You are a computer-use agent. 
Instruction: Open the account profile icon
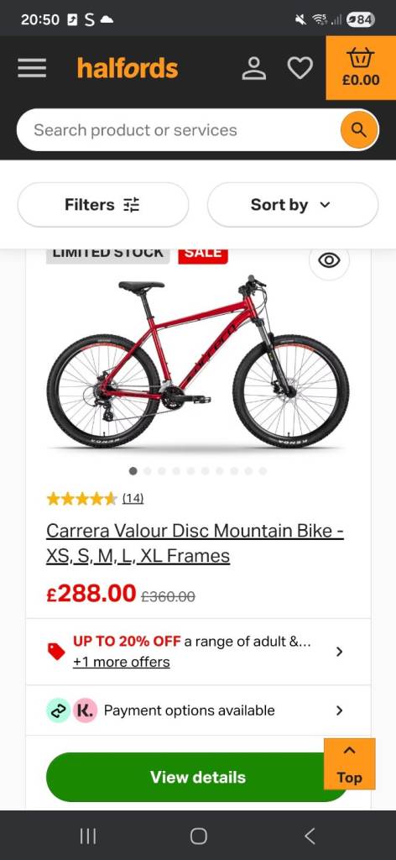click(x=253, y=68)
